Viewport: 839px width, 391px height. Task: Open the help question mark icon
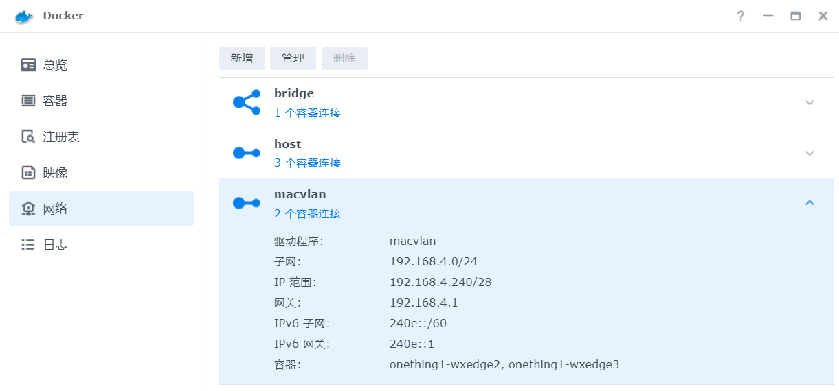(x=741, y=16)
